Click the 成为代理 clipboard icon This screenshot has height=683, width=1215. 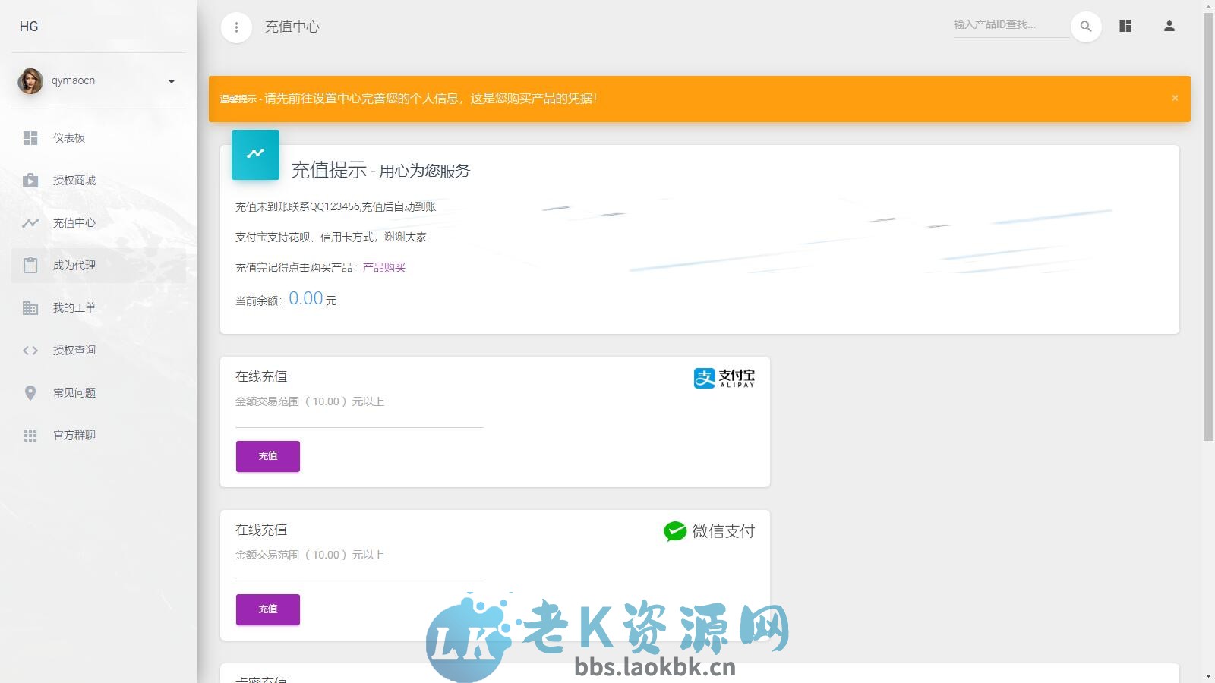pyautogui.click(x=30, y=265)
